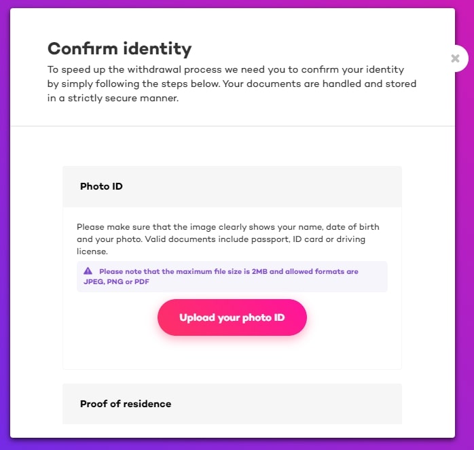Click empty space below the upload button
The width and height of the screenshot is (474, 450).
pyautogui.click(x=232, y=353)
